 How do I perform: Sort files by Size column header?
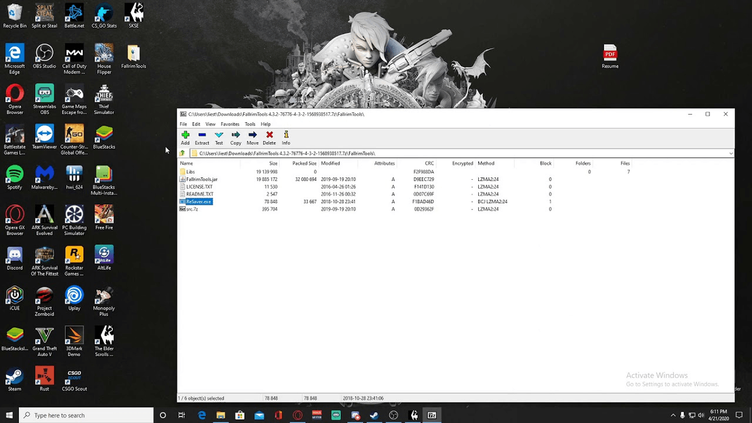point(273,164)
